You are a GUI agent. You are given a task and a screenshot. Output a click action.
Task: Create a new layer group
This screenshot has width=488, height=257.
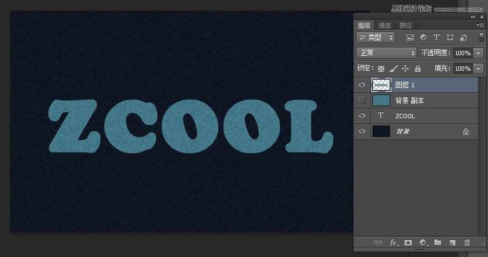point(438,242)
